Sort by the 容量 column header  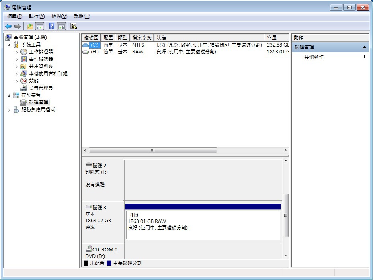point(277,37)
